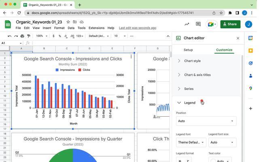
Task: Open browser extensions puzzle icon
Action: tap(230, 13)
